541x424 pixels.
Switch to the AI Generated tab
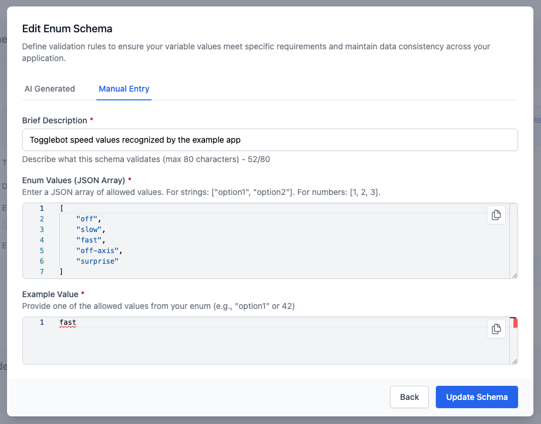click(49, 89)
